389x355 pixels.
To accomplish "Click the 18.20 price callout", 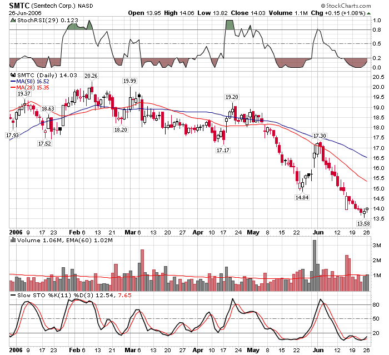I will point(121,129).
